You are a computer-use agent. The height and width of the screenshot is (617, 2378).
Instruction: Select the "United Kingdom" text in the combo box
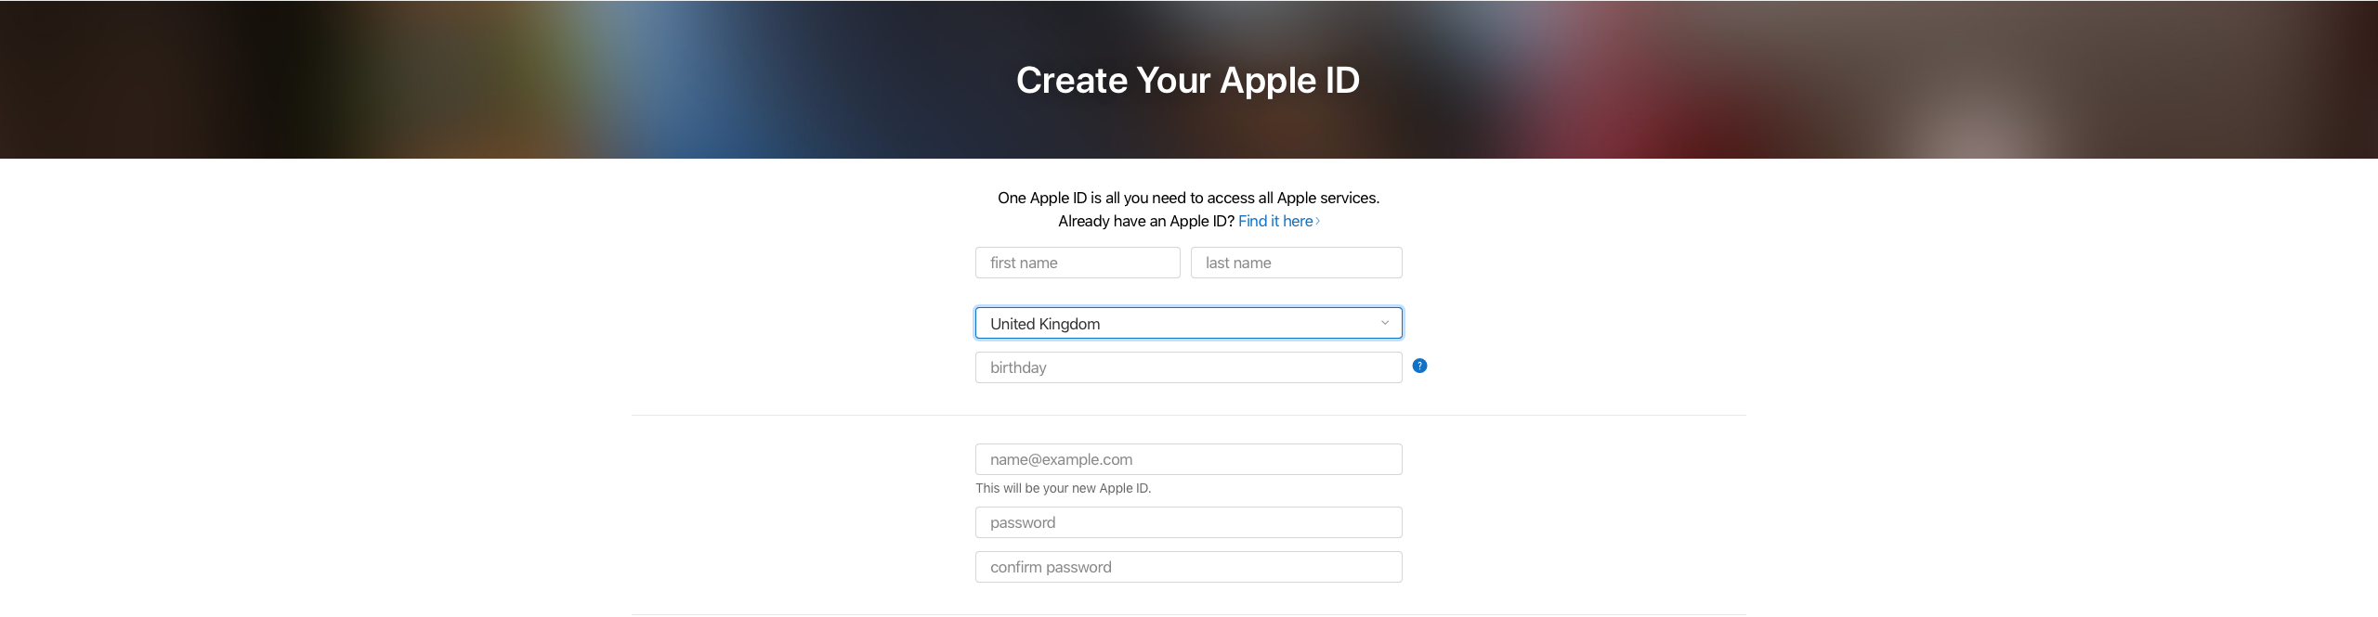pos(1045,324)
